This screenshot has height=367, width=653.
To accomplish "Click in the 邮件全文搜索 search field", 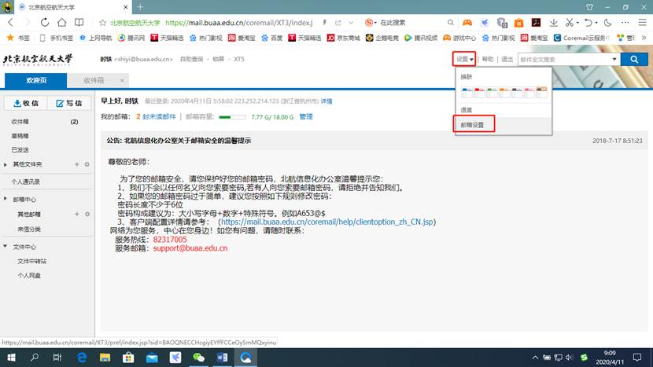I will [x=563, y=59].
